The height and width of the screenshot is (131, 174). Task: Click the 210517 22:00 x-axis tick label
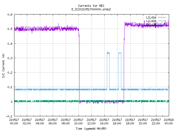tap(156, 121)
